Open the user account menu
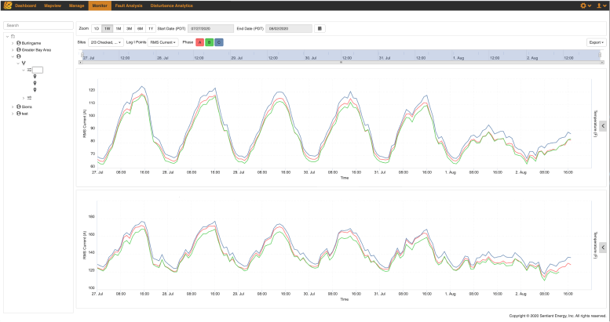Image resolution: width=610 pixels, height=322 pixels. pos(601,5)
